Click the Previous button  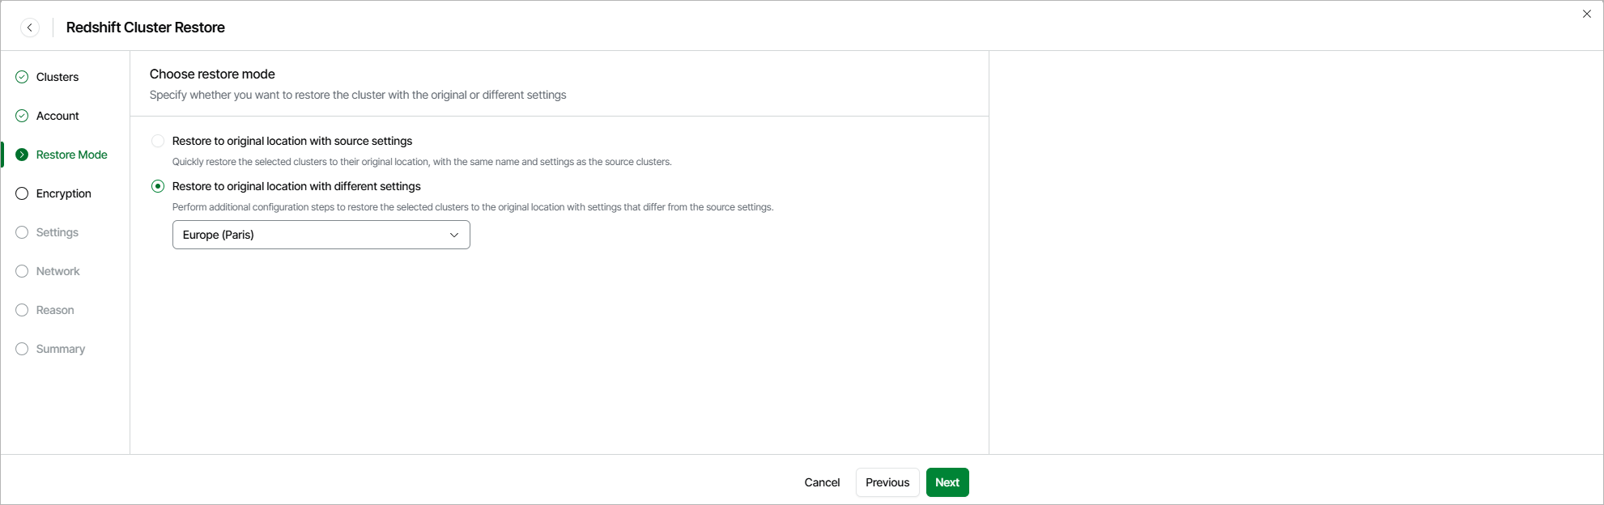(887, 482)
